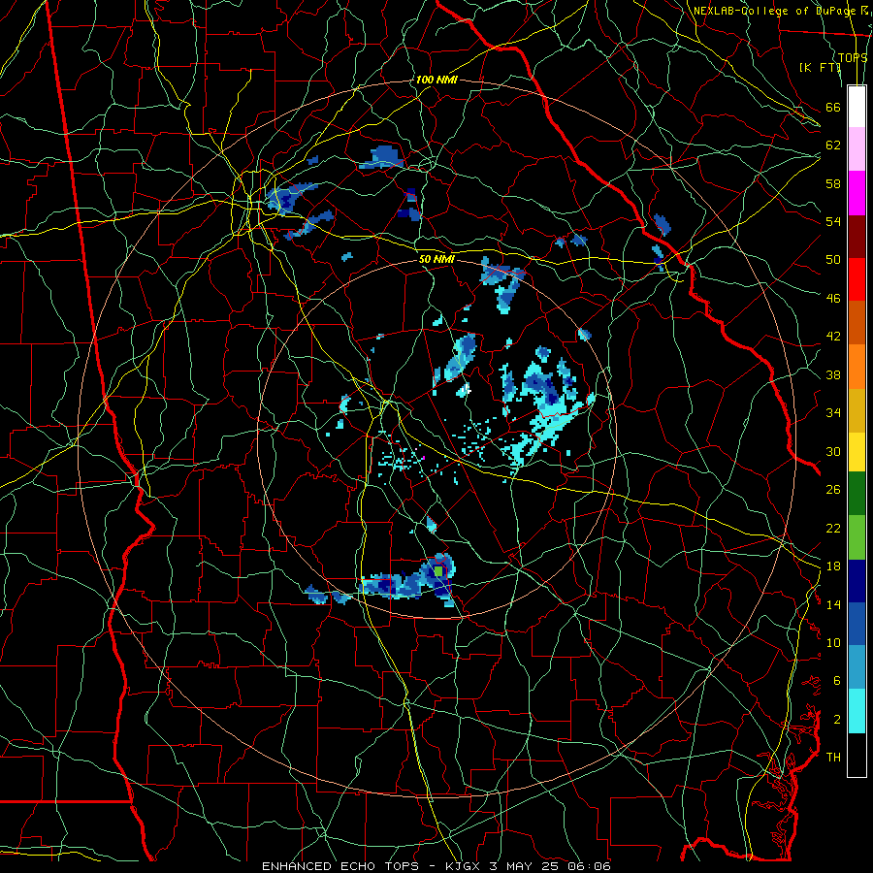Click the "62" legend value
Image resolution: width=873 pixels, height=873 pixels.
pyautogui.click(x=833, y=145)
